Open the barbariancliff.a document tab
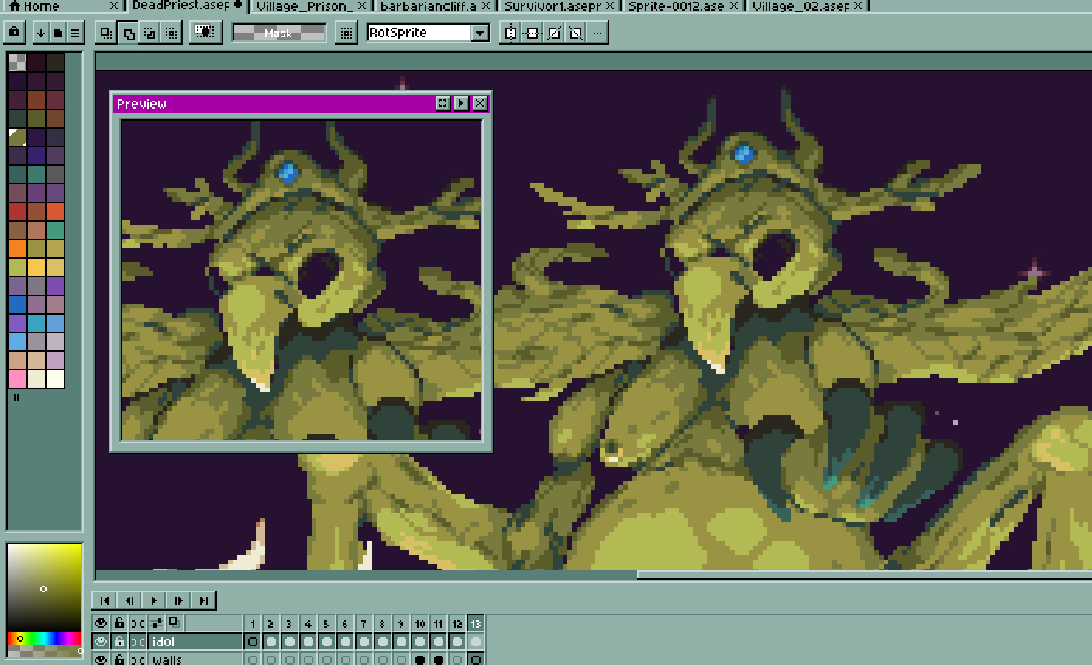Viewport: 1092px width, 665px height. (428, 5)
